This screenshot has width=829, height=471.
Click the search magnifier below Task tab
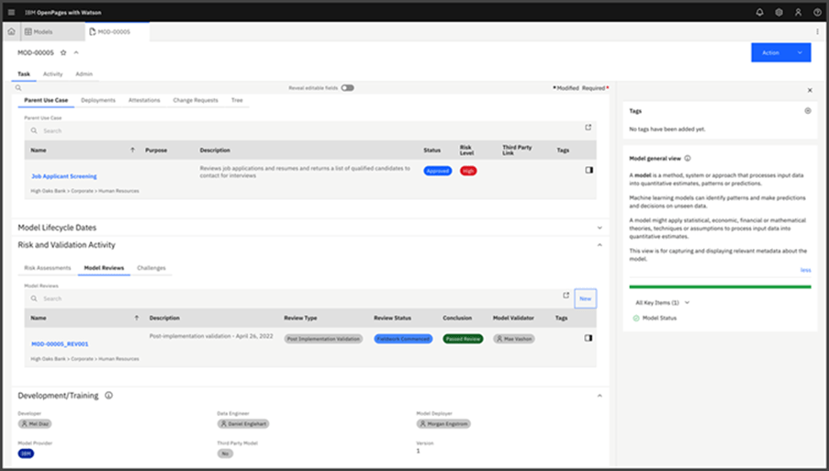[x=18, y=88]
